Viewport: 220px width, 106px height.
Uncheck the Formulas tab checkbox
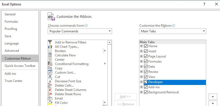pos(146,61)
